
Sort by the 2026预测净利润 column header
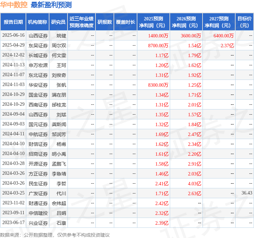(x=186, y=22)
